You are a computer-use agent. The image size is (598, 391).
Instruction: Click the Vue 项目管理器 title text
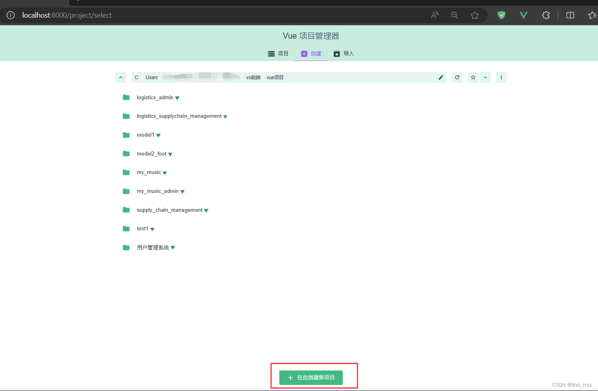pyautogui.click(x=311, y=36)
